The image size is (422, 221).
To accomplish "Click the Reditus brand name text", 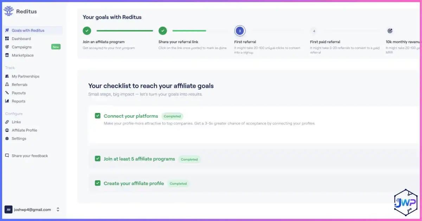I will (x=26, y=11).
